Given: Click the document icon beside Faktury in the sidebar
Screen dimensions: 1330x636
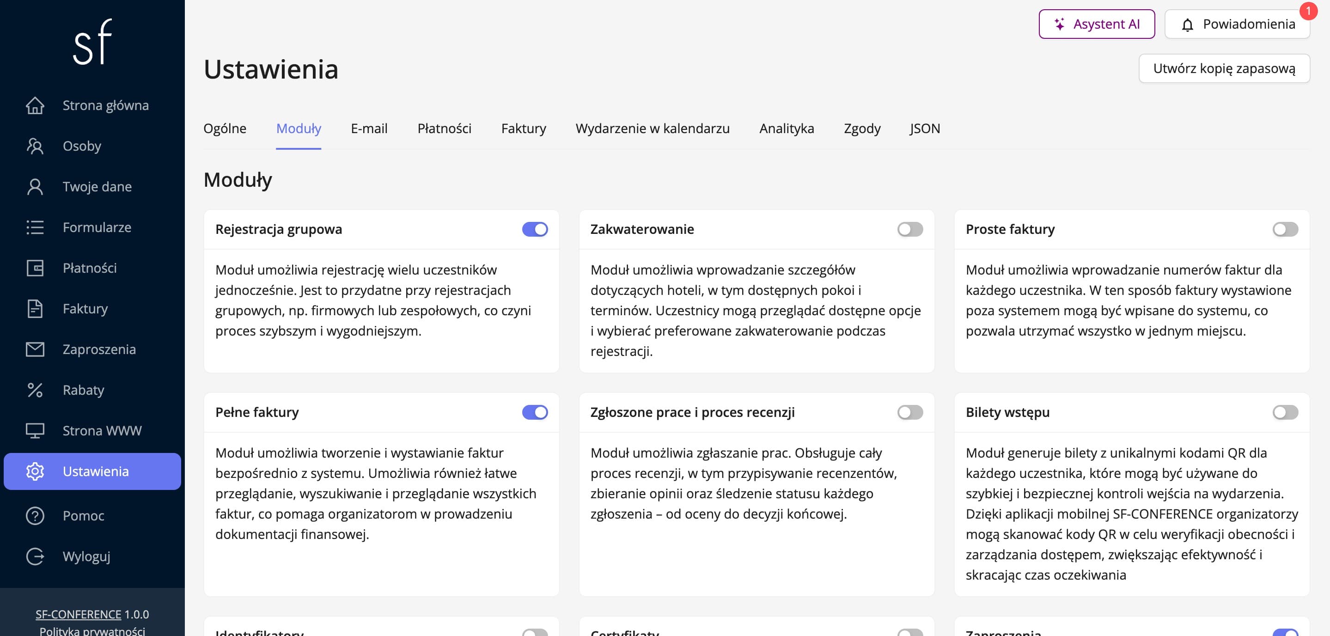Looking at the screenshot, I should pos(35,309).
